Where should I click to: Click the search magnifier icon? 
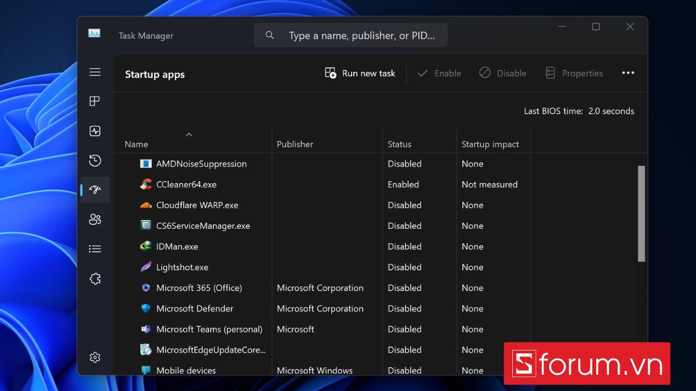[270, 35]
